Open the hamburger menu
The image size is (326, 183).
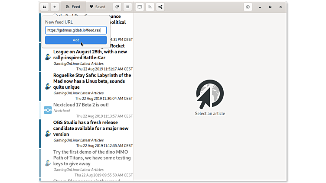[127, 7]
